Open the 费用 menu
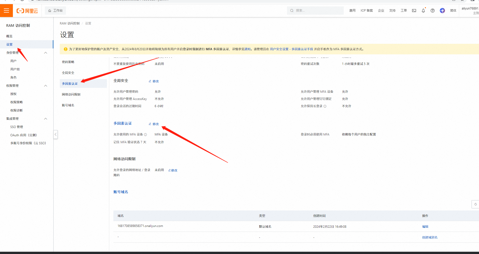Screen dimensions: 479x254 coord(352,11)
